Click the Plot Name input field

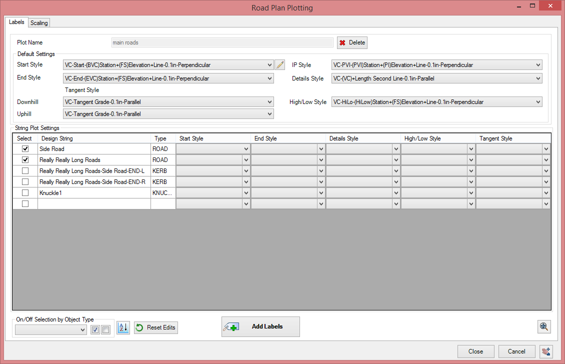pos(222,42)
